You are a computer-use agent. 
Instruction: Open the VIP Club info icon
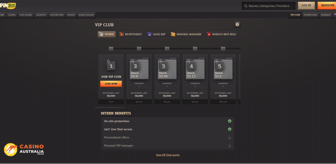[x=237, y=25]
